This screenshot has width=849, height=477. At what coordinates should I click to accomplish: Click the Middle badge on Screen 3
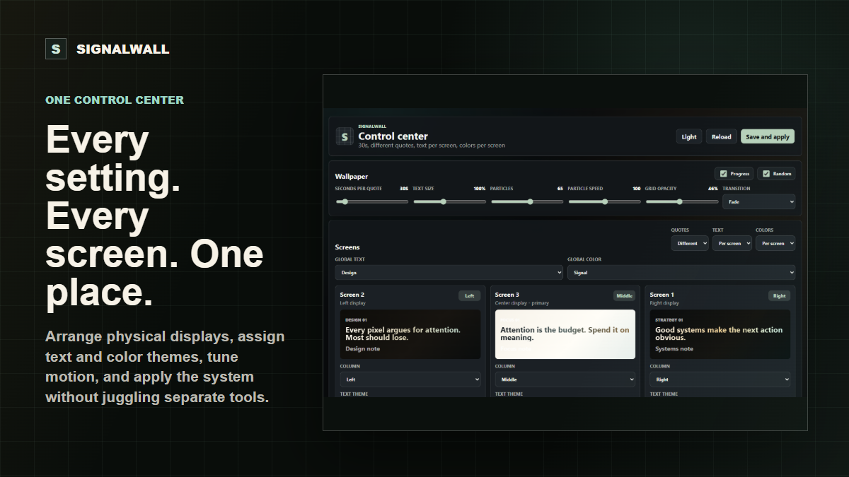pos(624,295)
